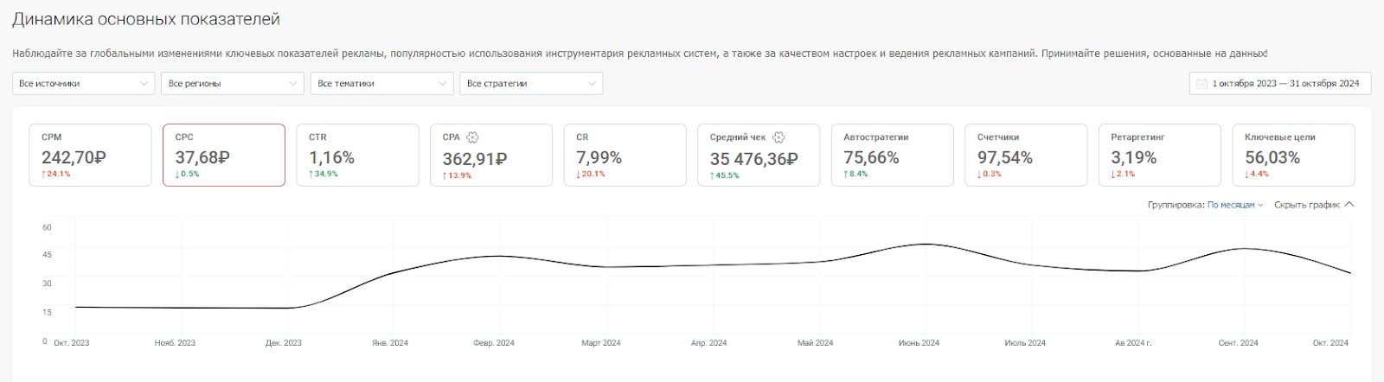Choose the Ретаргетинг metric card
Viewport: 1384px width, 382px height.
click(1159, 155)
